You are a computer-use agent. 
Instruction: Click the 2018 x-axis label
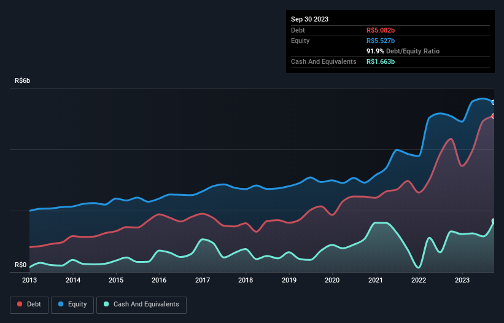point(246,280)
